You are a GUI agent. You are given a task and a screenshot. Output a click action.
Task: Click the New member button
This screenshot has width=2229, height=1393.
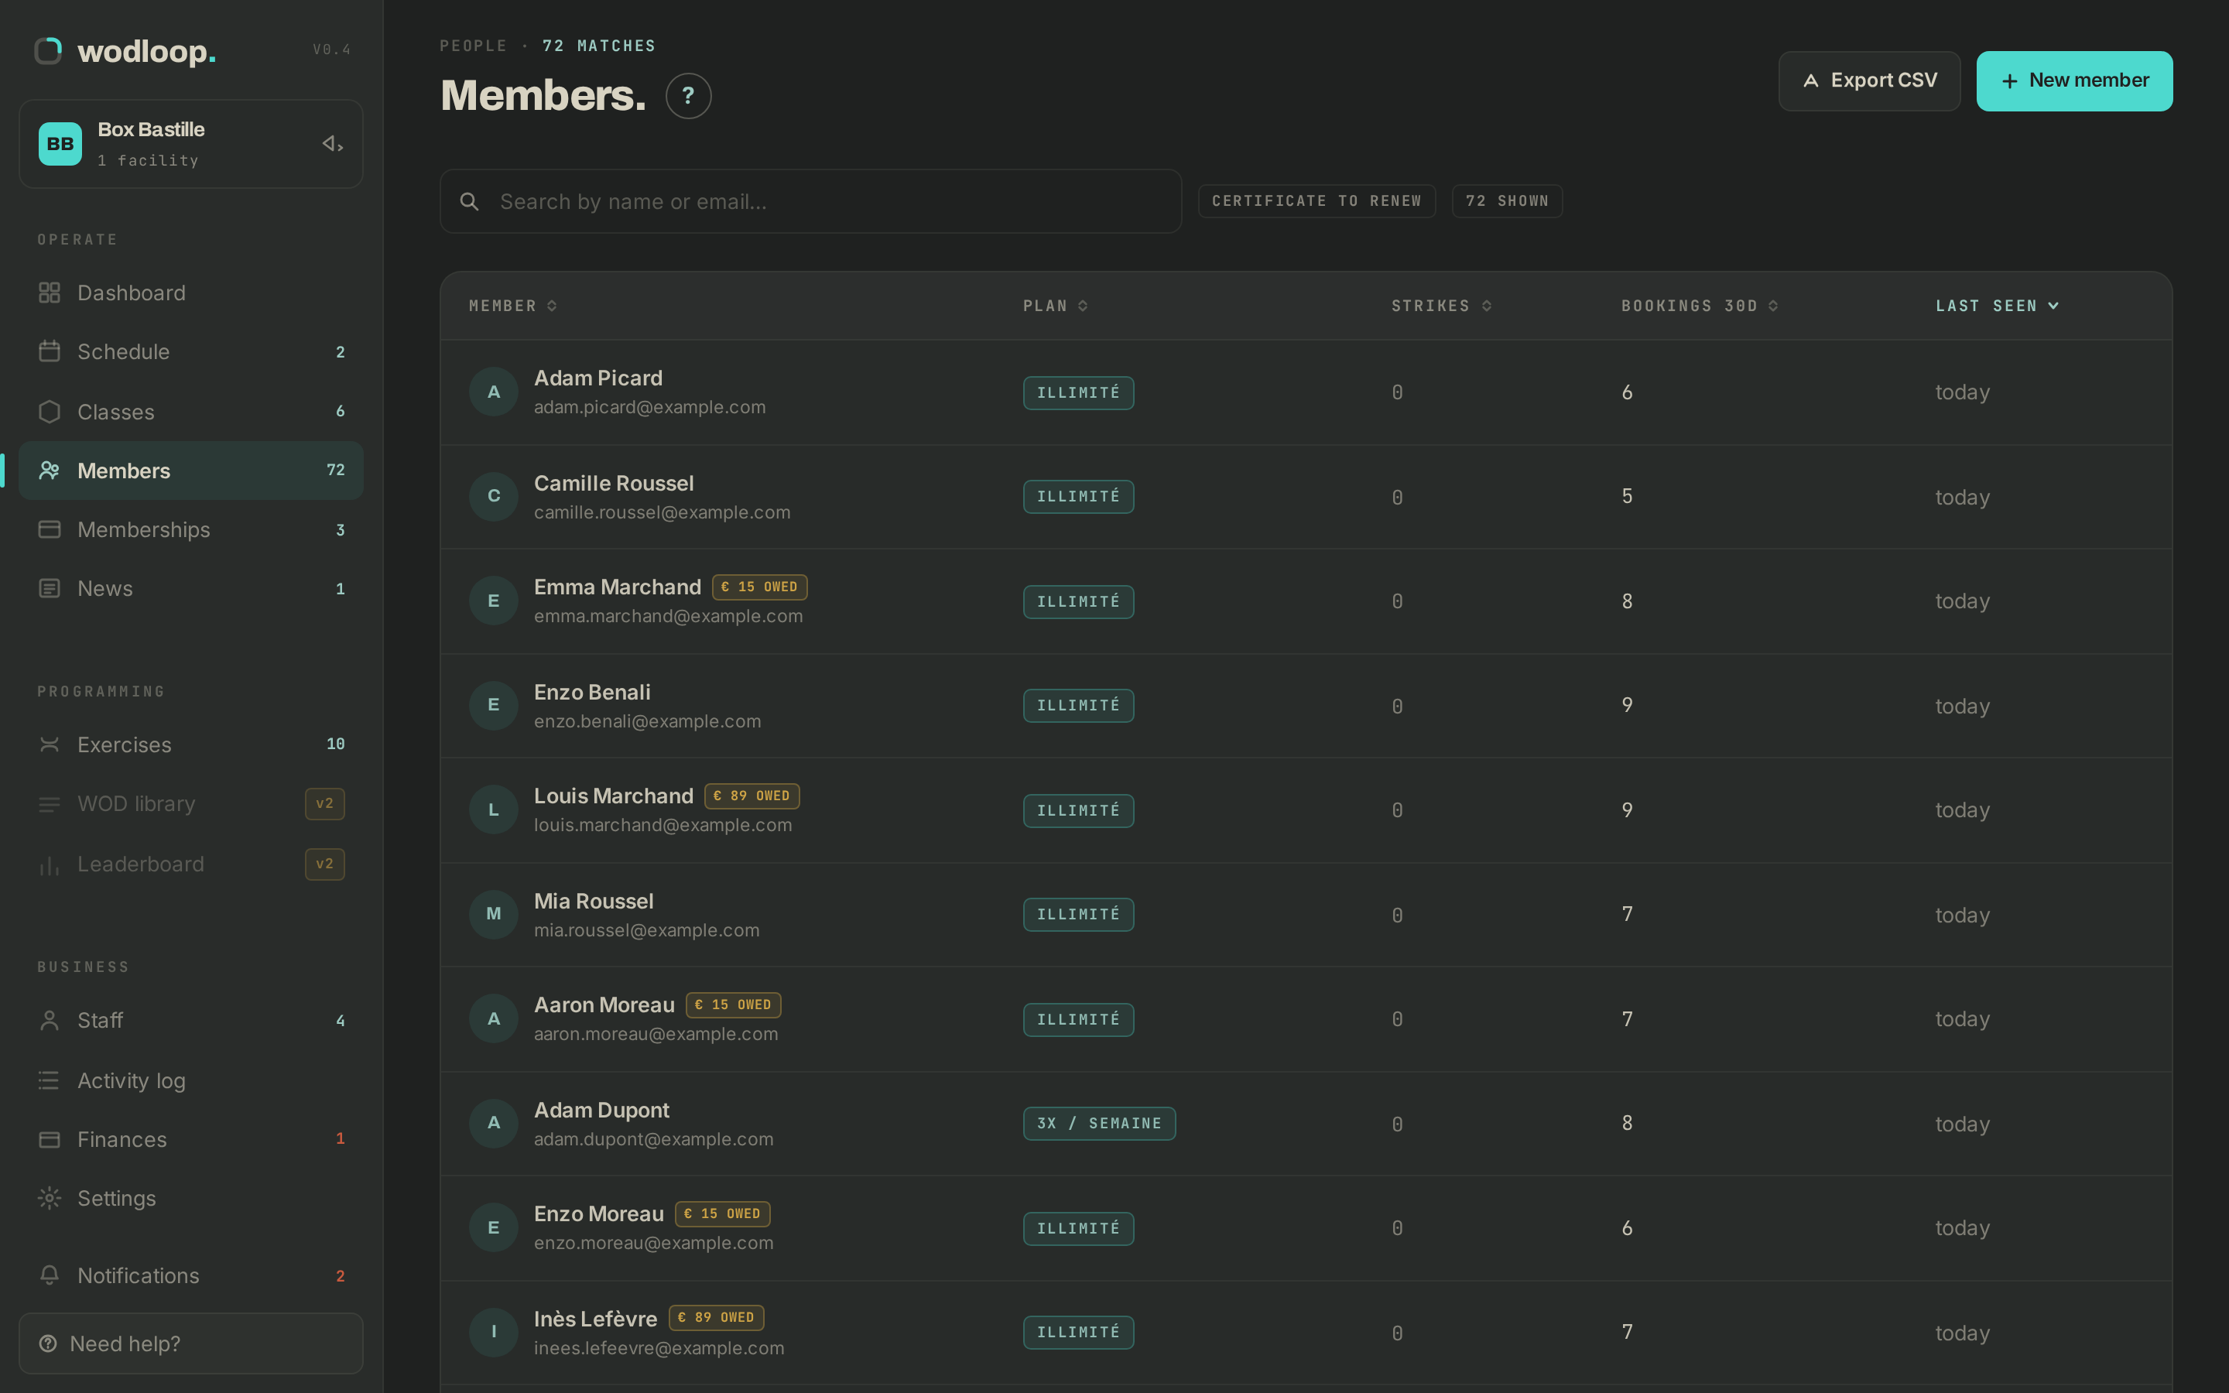[x=2074, y=81]
